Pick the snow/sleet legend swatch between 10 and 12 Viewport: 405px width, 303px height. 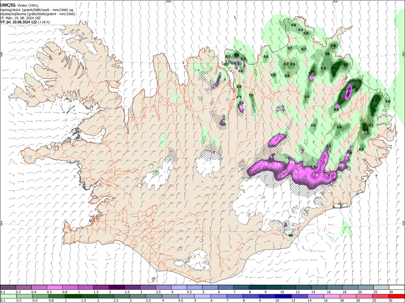click(288, 288)
